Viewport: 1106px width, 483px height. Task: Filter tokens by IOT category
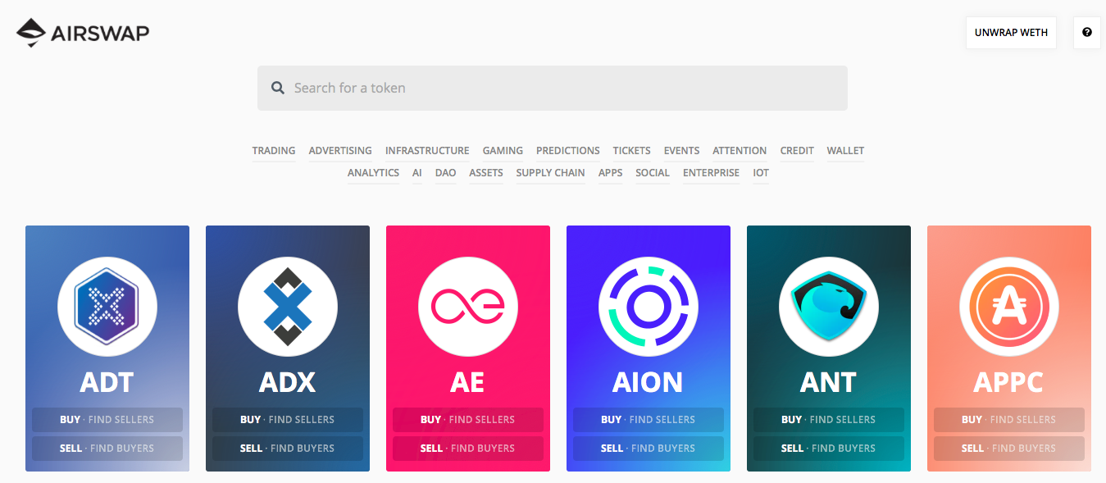coord(761,173)
